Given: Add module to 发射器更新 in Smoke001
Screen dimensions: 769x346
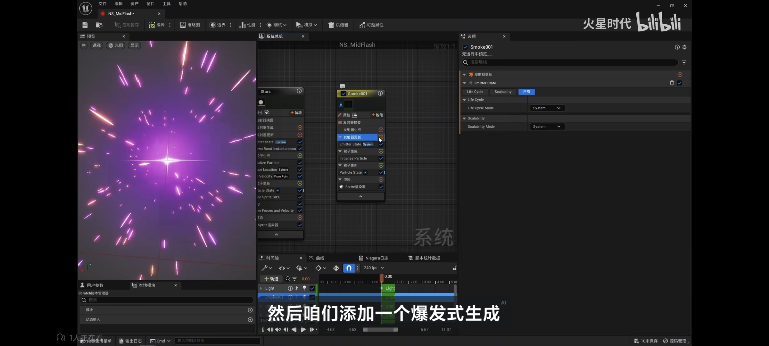Looking at the screenshot, I should (381, 137).
